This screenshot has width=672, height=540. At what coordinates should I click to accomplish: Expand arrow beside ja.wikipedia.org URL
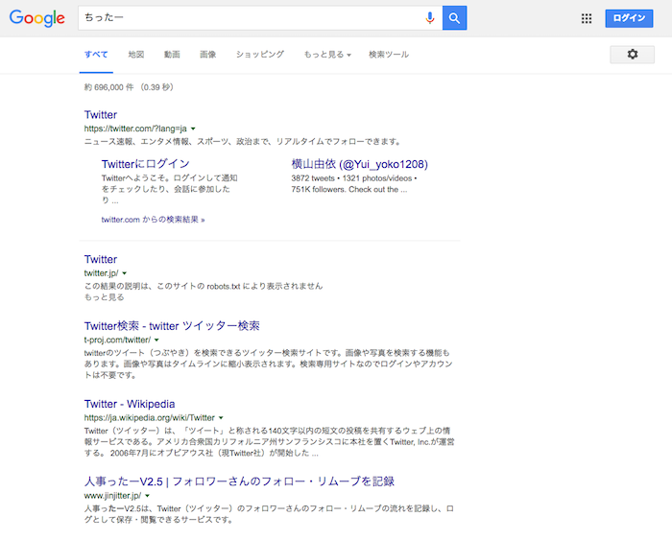(221, 418)
